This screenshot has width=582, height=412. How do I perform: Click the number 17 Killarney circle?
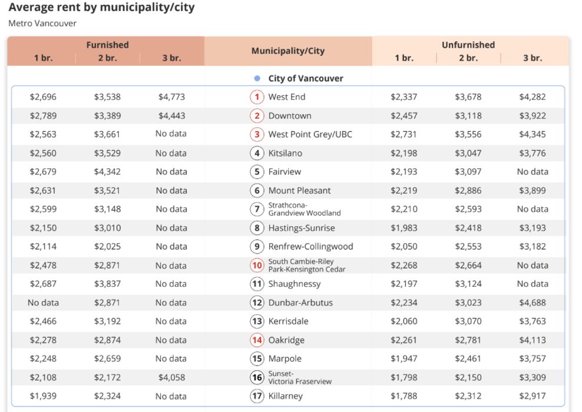click(x=257, y=396)
